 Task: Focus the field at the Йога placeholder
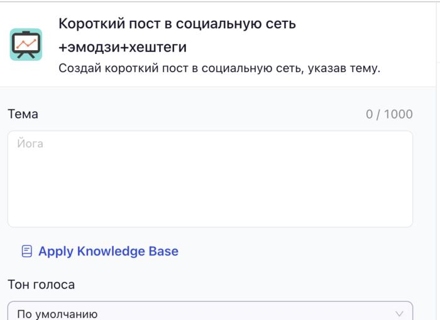tap(30, 144)
